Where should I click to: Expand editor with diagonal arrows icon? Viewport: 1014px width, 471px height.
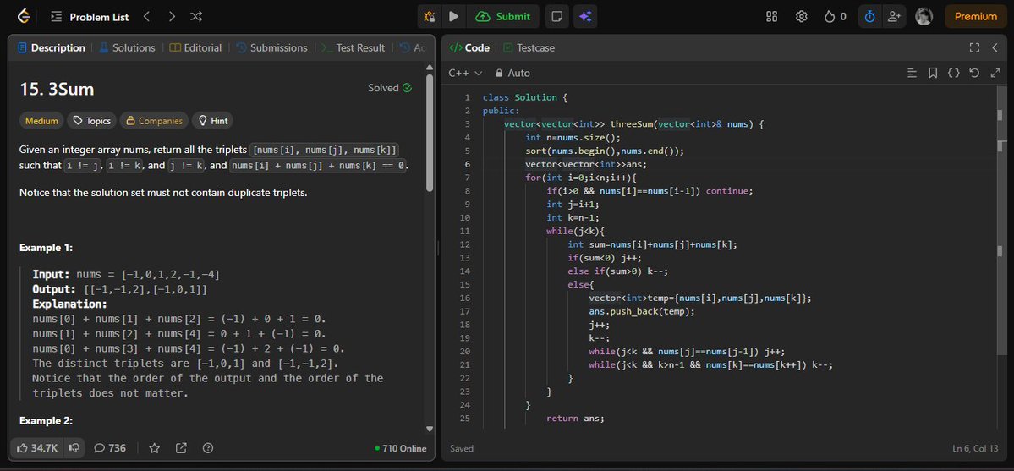[x=995, y=73]
